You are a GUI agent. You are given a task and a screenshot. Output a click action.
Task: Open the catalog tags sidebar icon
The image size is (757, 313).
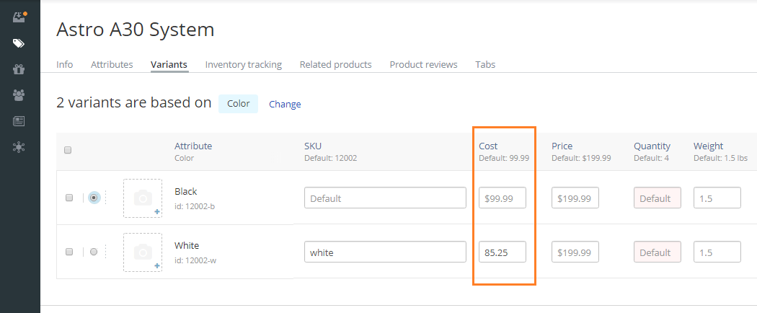(x=19, y=44)
